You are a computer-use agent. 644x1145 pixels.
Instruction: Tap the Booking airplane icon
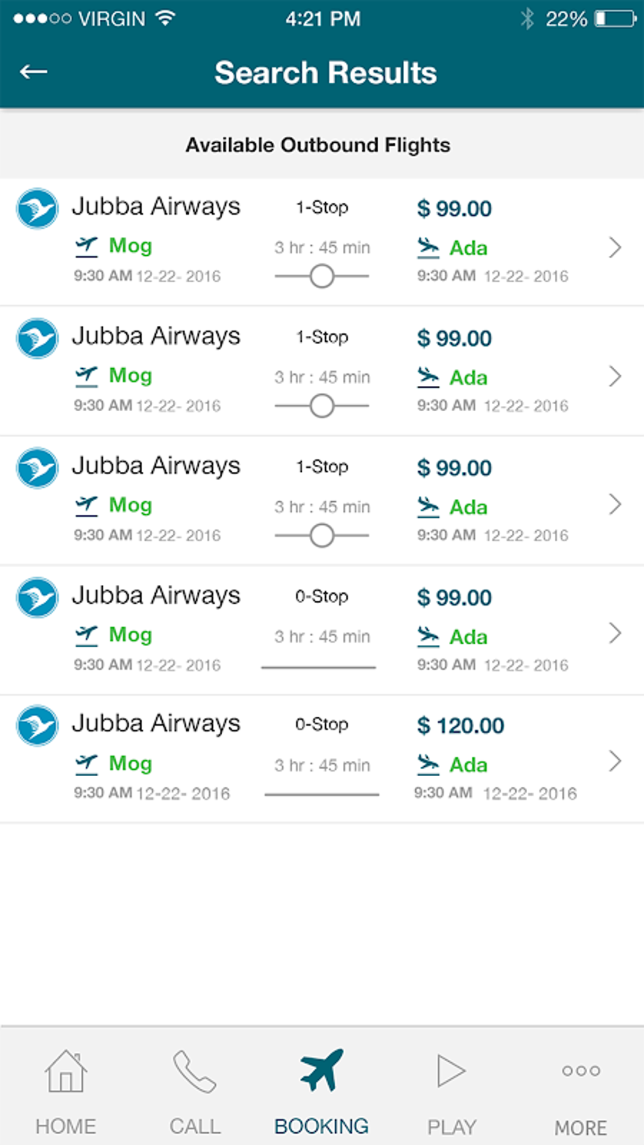(322, 1070)
